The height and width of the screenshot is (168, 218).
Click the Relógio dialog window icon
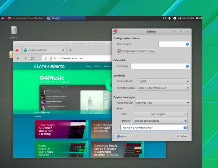[x=115, y=32]
